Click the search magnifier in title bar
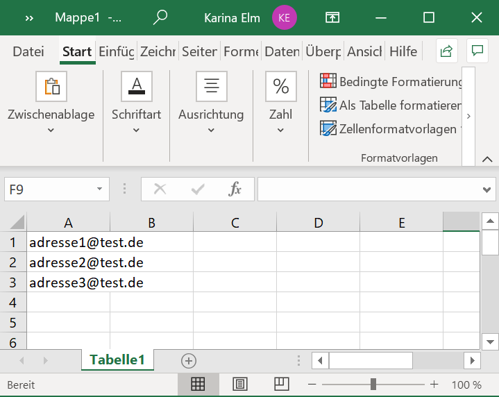This screenshot has width=499, height=397. pos(160,17)
